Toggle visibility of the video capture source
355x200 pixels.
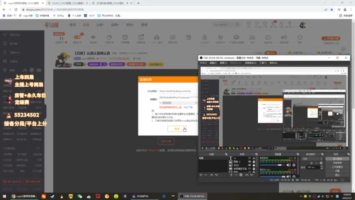click(x=249, y=169)
